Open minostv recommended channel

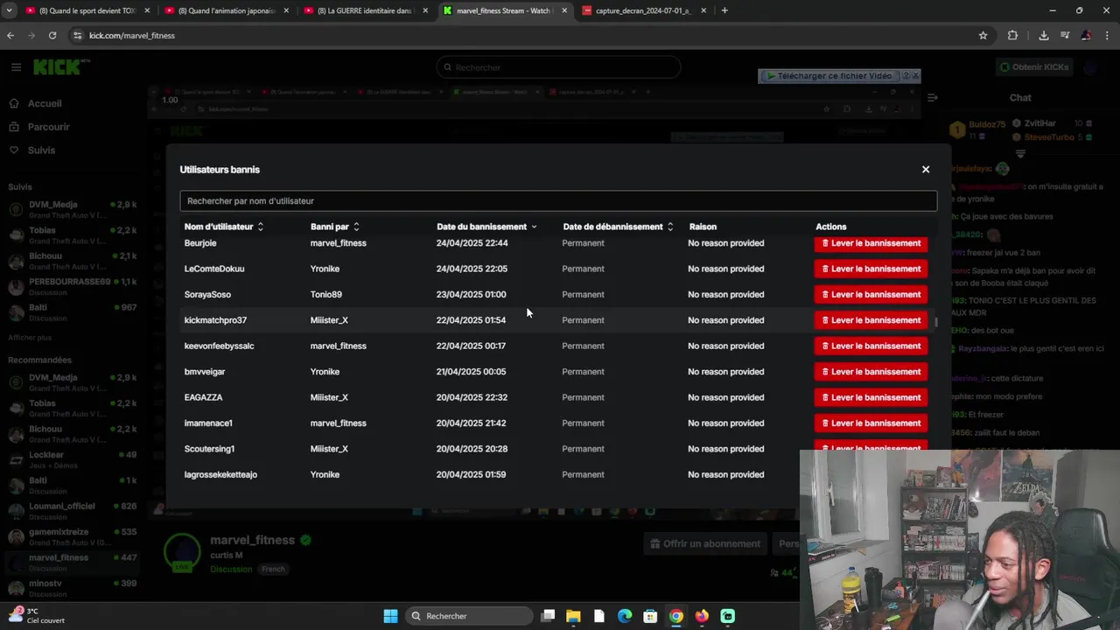(72, 588)
